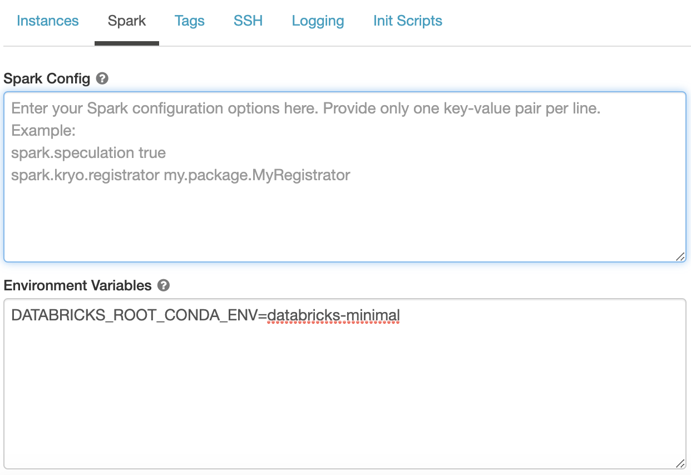
Task: Click the Spark Config label
Action: pos(47,78)
